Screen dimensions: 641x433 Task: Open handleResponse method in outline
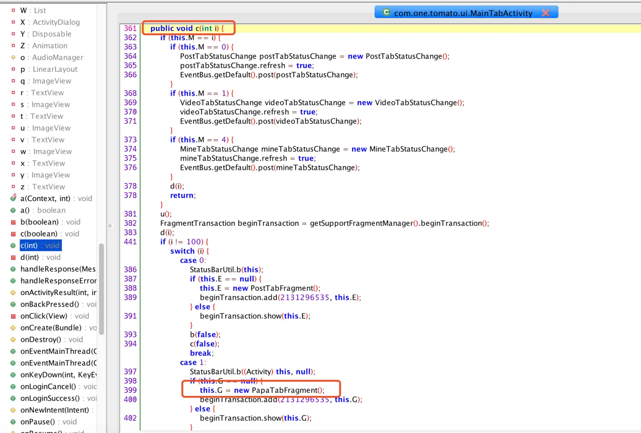click(58, 269)
